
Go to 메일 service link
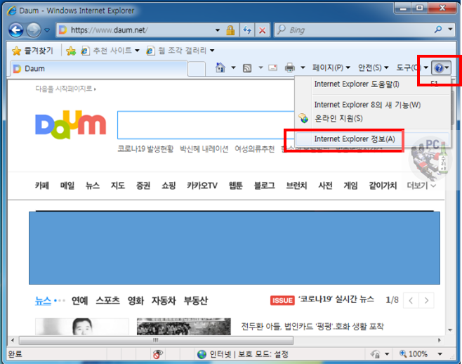[67, 186]
